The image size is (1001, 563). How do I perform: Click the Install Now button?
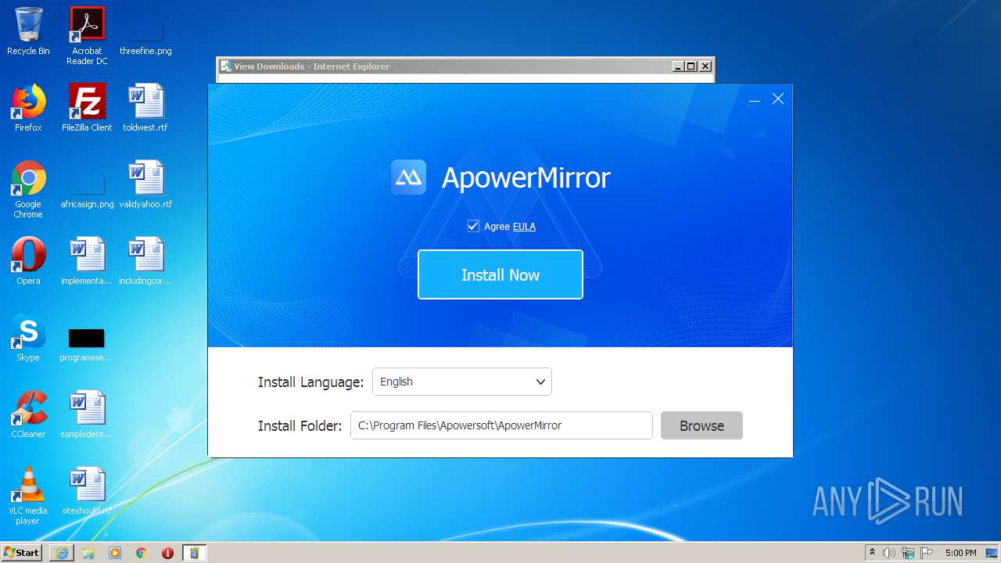(500, 274)
